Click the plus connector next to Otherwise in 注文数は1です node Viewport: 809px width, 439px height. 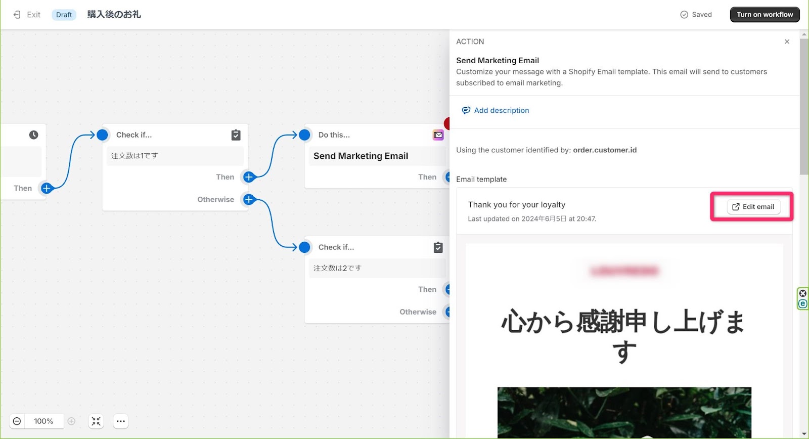pyautogui.click(x=249, y=199)
